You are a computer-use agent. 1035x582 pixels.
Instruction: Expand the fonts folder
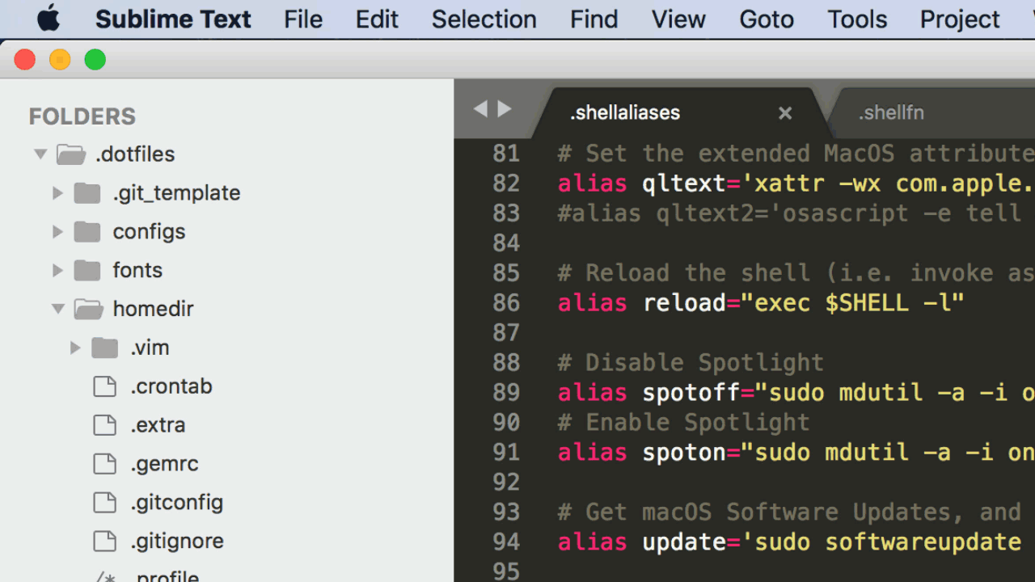click(x=57, y=270)
